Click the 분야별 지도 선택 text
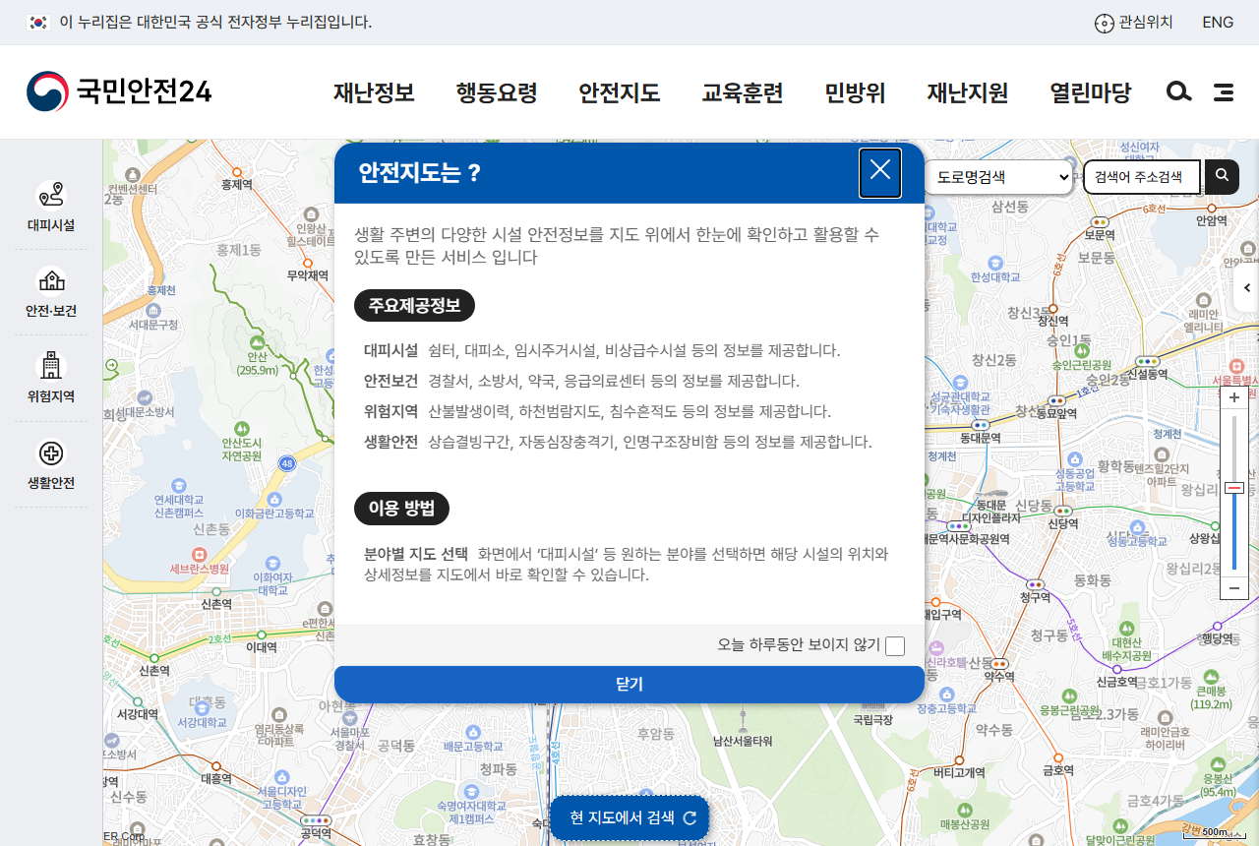Viewport: 1259px width, 846px height. (416, 554)
